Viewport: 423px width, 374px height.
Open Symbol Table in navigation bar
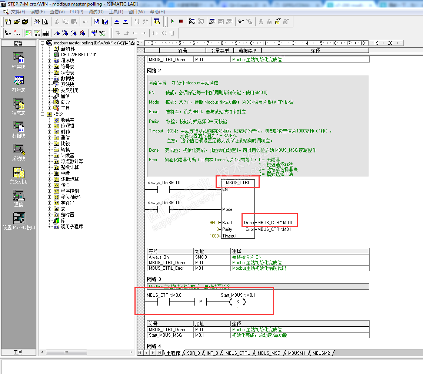pyautogui.click(x=19, y=84)
